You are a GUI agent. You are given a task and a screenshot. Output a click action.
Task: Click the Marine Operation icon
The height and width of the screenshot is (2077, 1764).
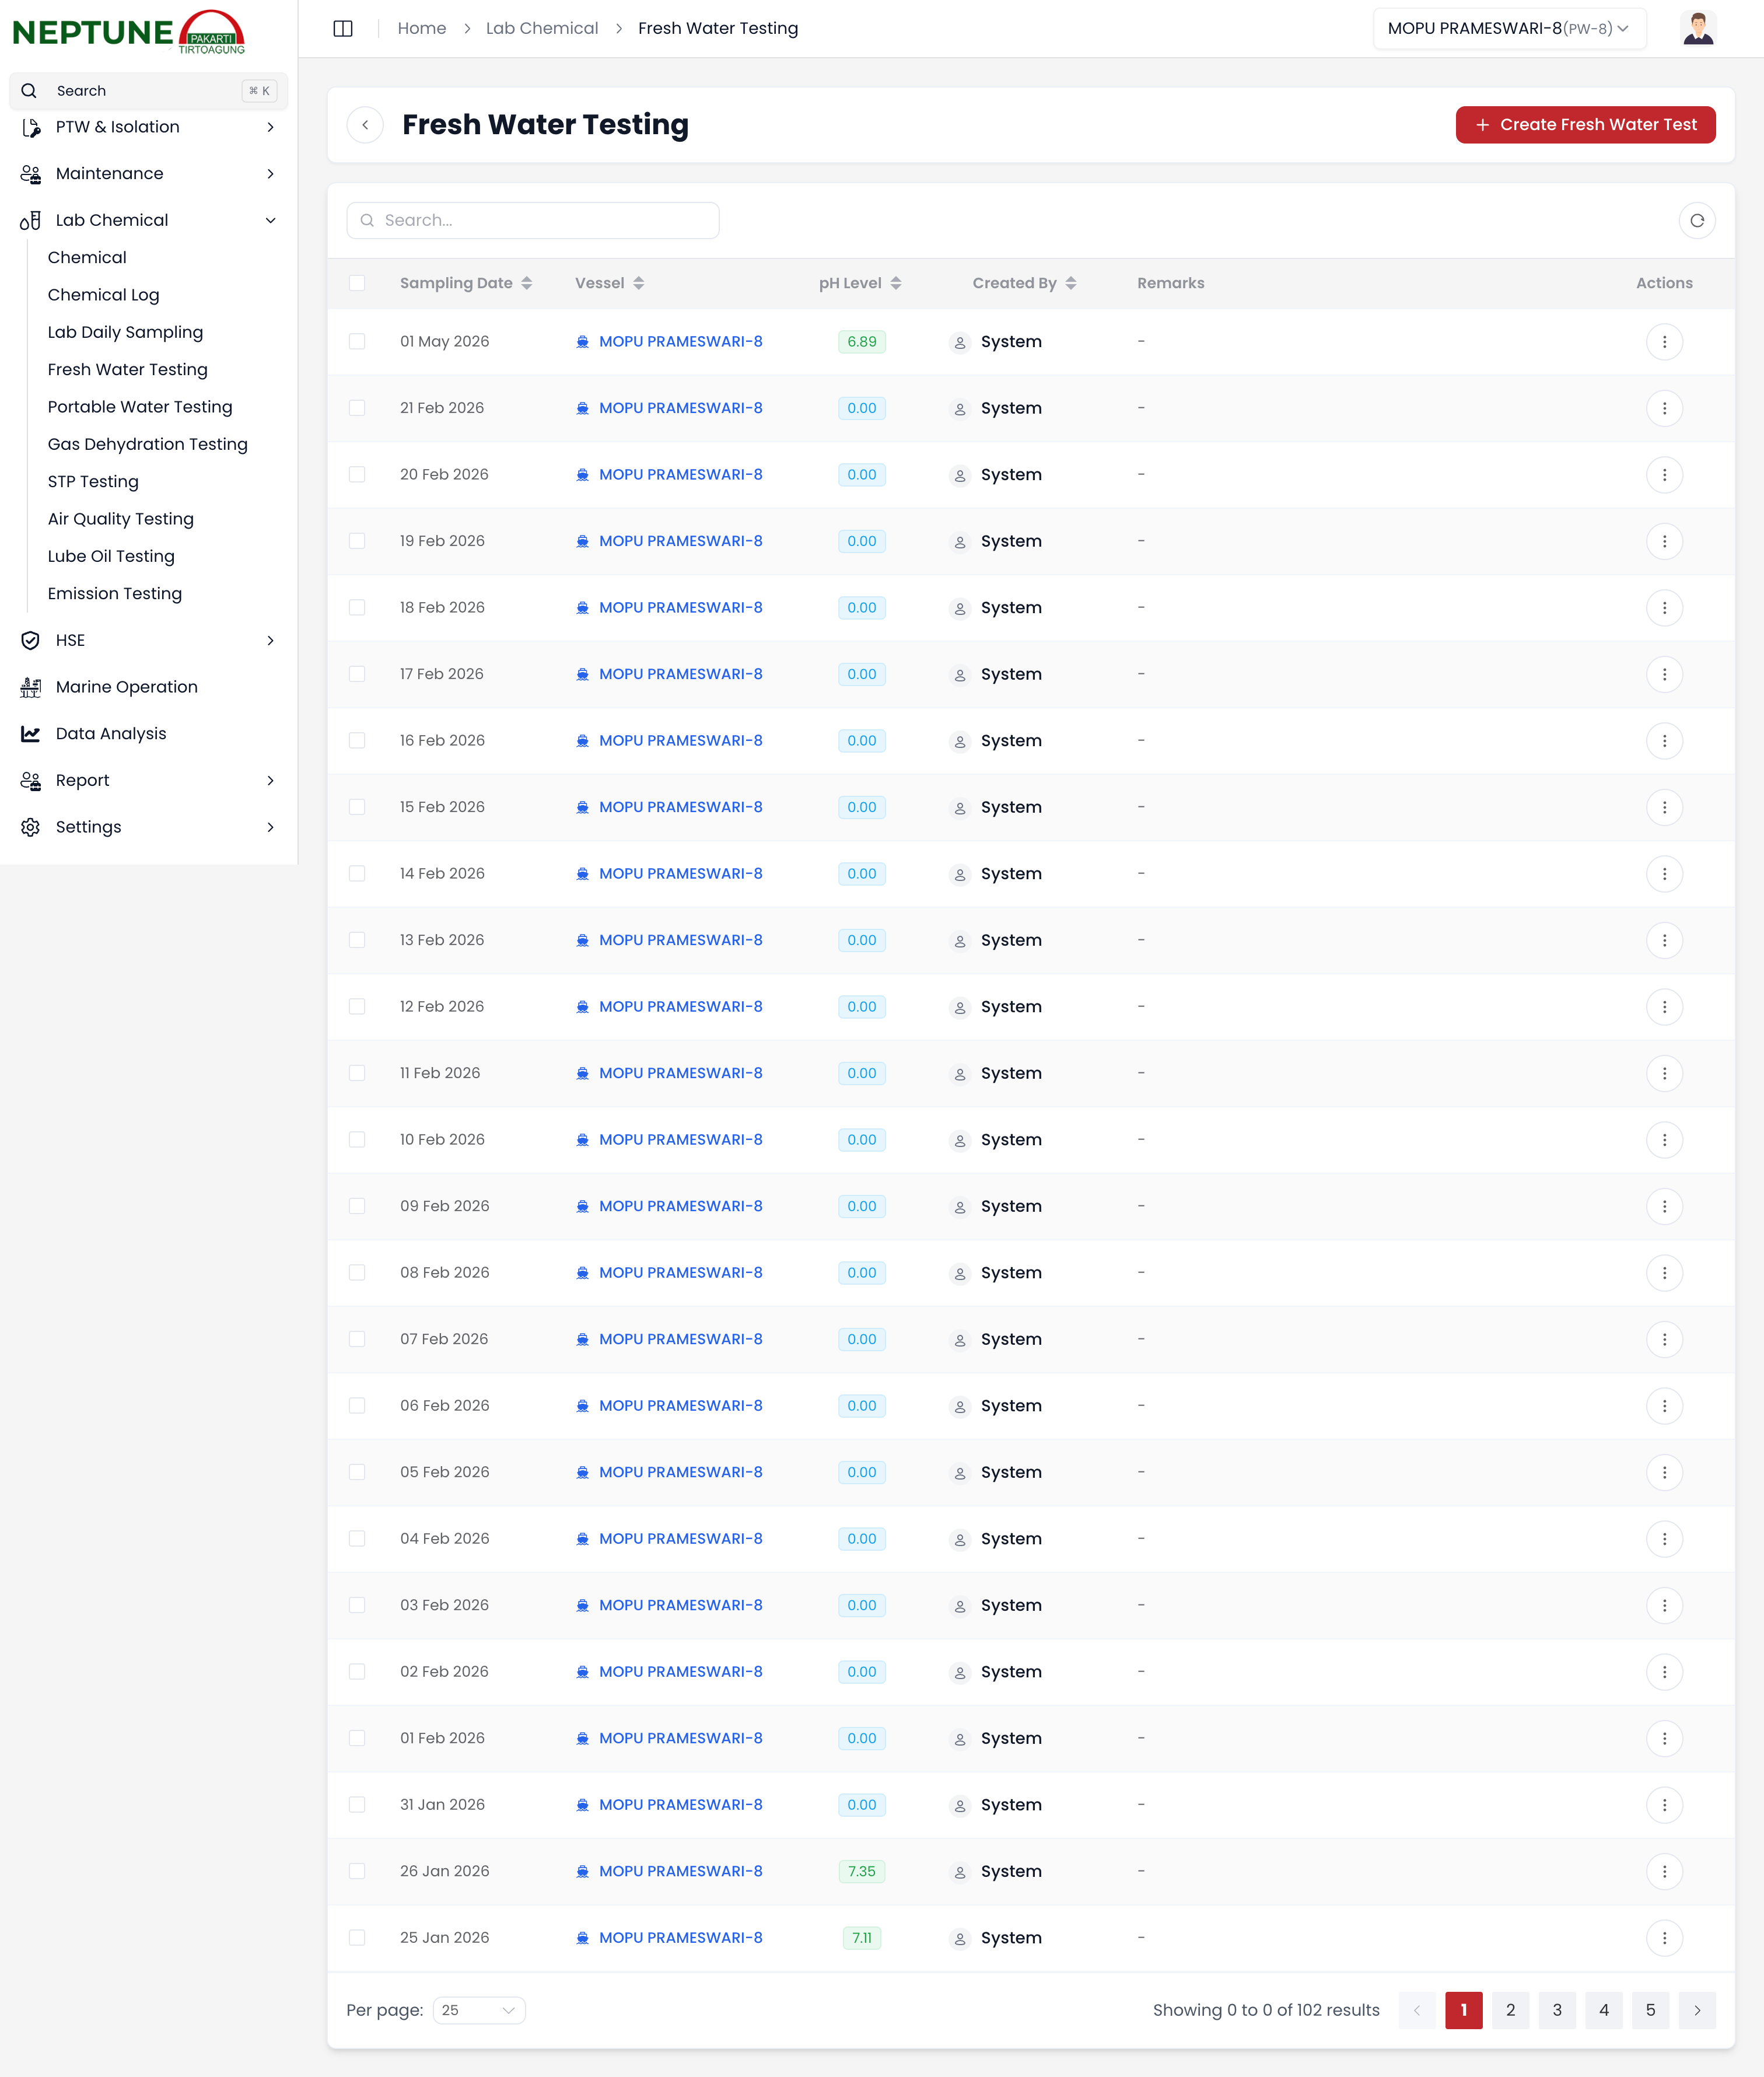31,687
